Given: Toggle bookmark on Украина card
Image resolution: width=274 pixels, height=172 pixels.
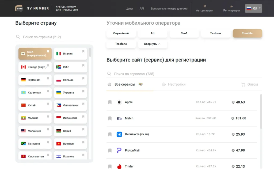Looking at the screenshot, I should tap(83, 91).
